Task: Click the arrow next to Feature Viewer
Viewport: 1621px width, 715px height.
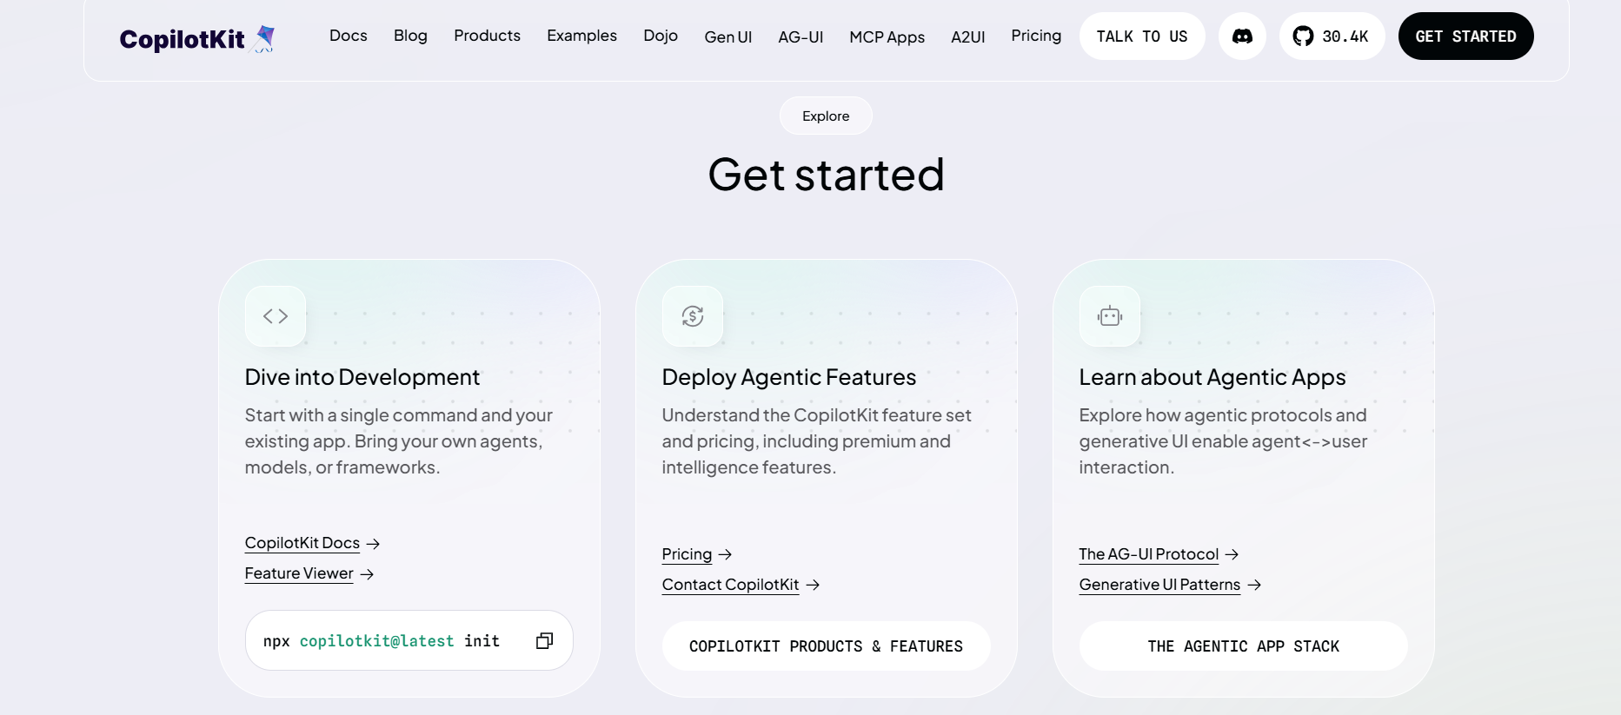Action: click(x=367, y=574)
